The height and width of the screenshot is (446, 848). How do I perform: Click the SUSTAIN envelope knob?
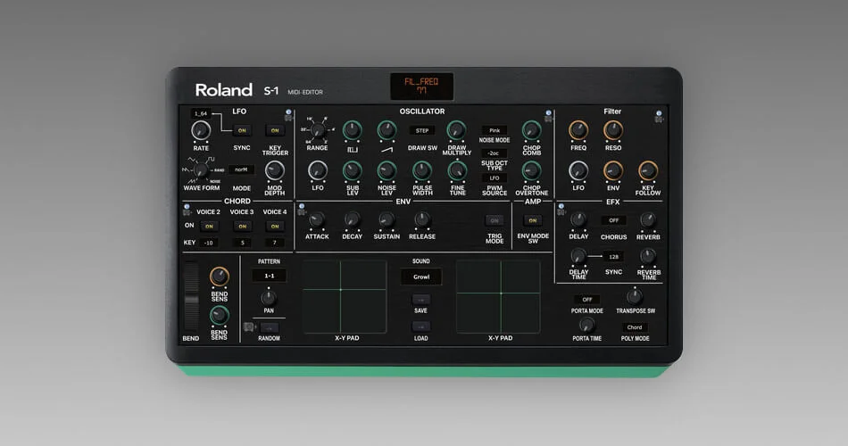[387, 219]
